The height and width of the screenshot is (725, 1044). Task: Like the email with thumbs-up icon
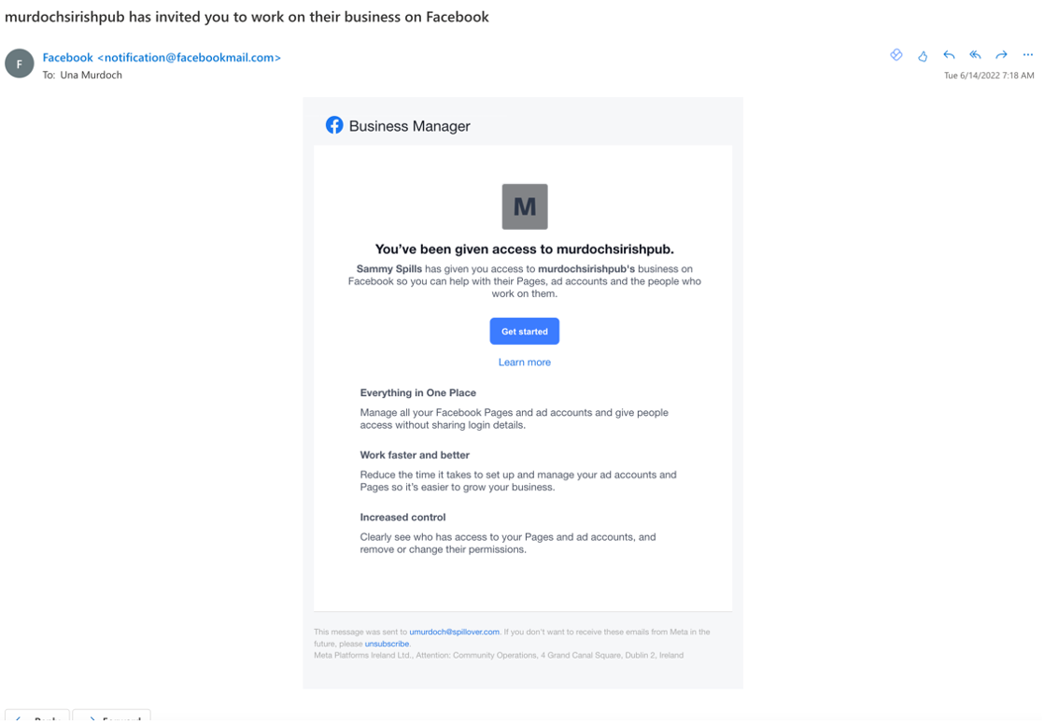click(x=923, y=56)
